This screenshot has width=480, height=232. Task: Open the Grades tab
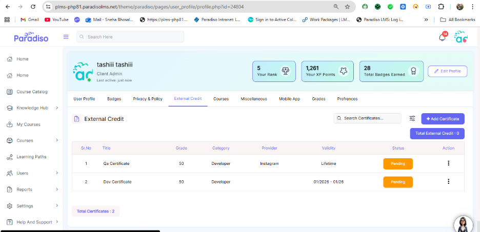[x=318, y=99]
